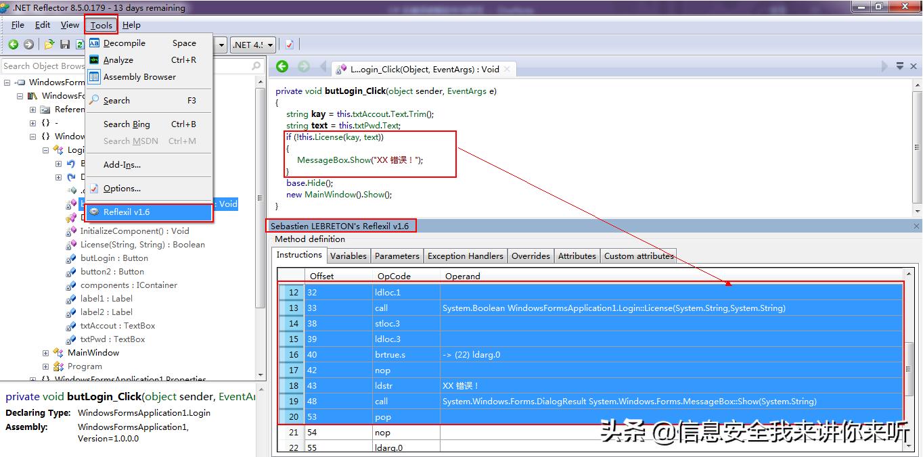
Task: Close the Reflexil v1.6 panel
Action: 916,226
